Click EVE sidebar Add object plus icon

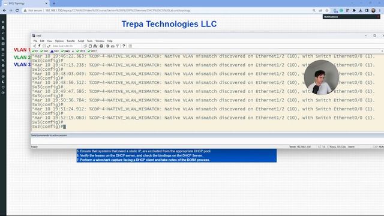(x=3, y=22)
